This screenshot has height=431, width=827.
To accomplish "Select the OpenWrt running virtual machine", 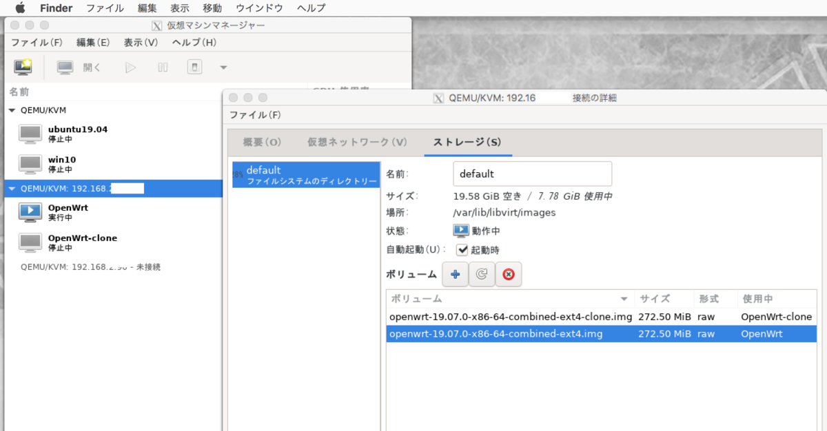I will click(x=113, y=212).
